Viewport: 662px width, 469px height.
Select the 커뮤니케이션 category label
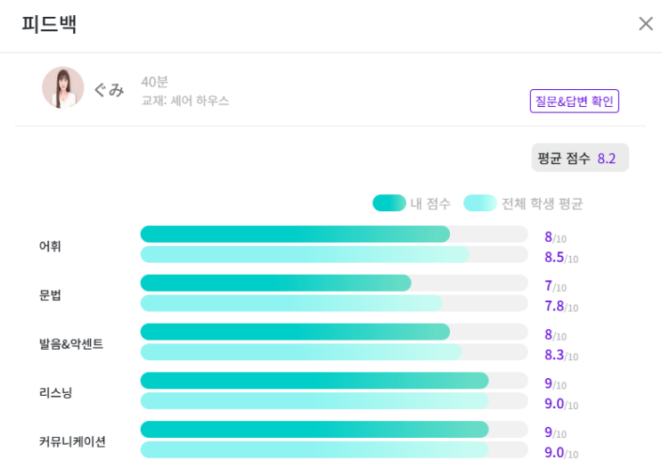coord(72,441)
